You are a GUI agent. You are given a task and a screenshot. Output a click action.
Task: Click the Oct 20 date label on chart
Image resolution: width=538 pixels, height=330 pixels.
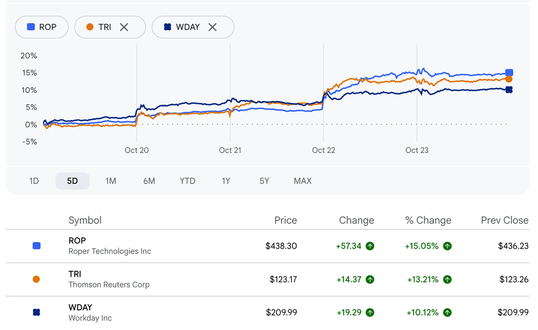point(137,150)
